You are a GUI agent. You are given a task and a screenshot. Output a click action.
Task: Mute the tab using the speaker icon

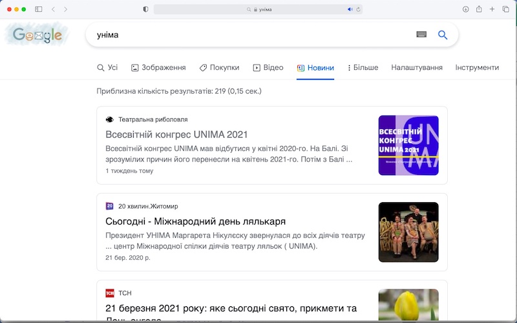[x=350, y=9]
